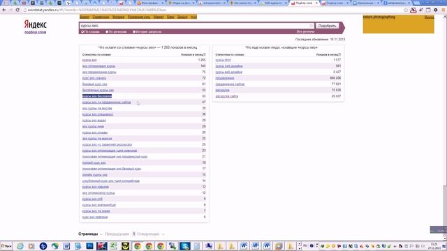Image resolution: width=447 pixels, height=251 pixels.
Task: Open the 'seo продвижение курсы' query link
Action: point(99,72)
